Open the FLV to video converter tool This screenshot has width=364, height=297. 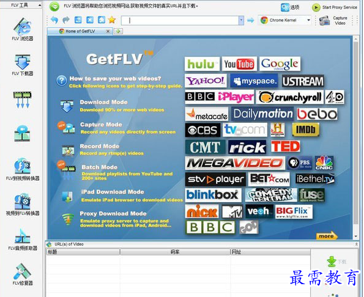(22, 169)
